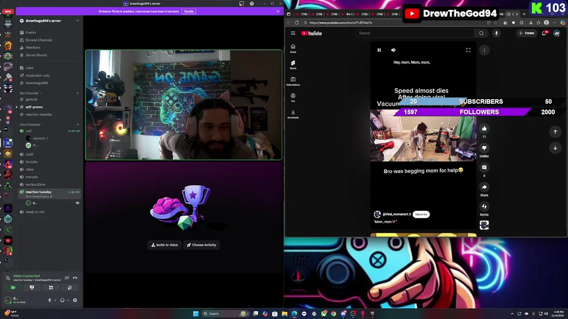This screenshot has width=568, height=319.
Task: Join the 'ready or not' voice channel
Action: tap(35, 212)
